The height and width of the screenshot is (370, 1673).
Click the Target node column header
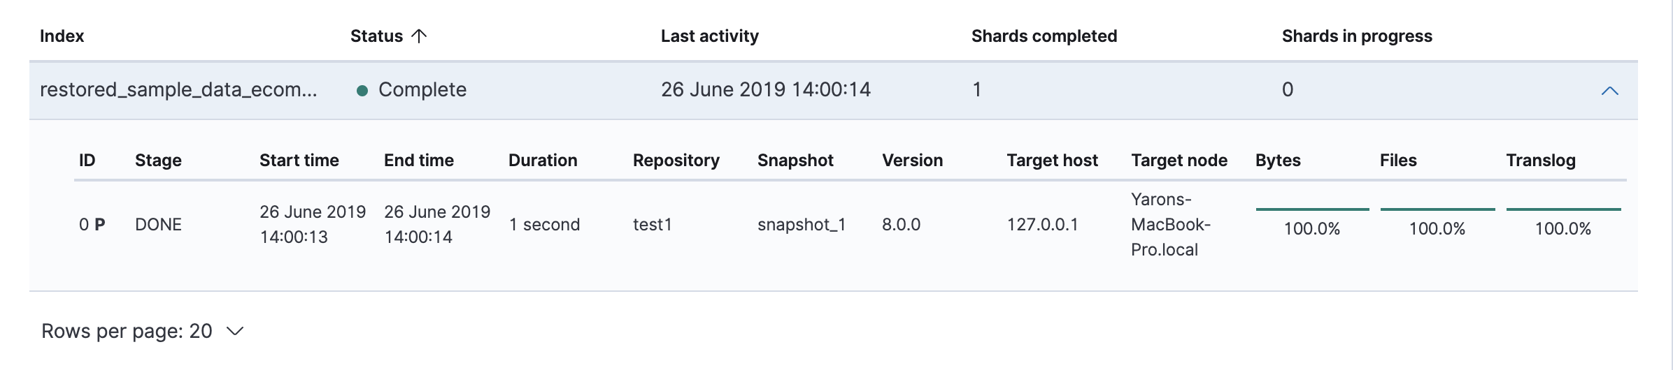(x=1179, y=161)
